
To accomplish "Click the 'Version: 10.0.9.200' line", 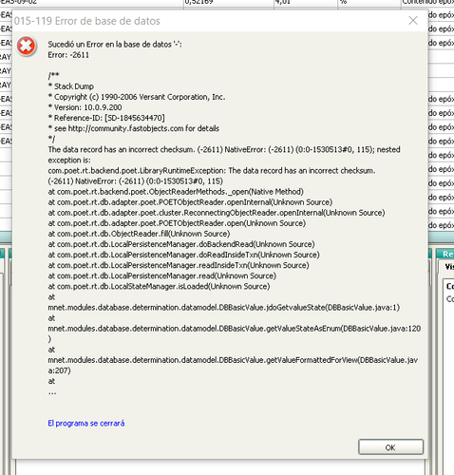I will 85,107.
